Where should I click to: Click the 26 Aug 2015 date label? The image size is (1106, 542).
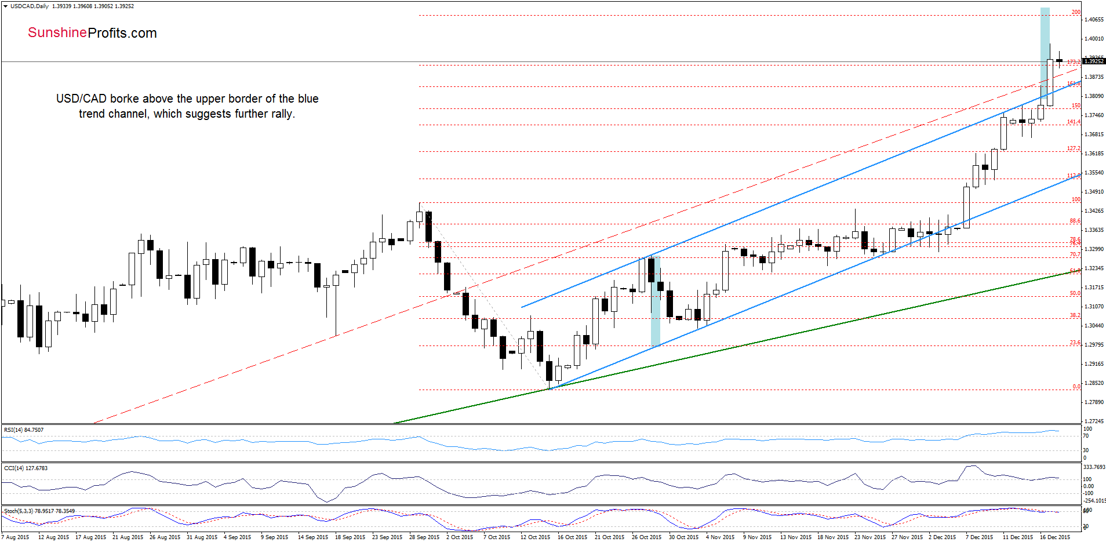pyautogui.click(x=165, y=537)
